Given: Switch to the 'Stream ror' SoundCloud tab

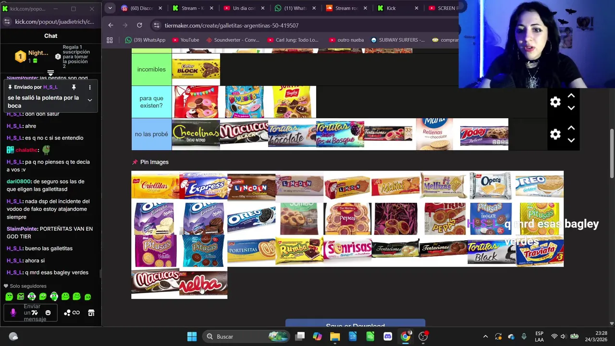Looking at the screenshot, I should click(x=346, y=8).
